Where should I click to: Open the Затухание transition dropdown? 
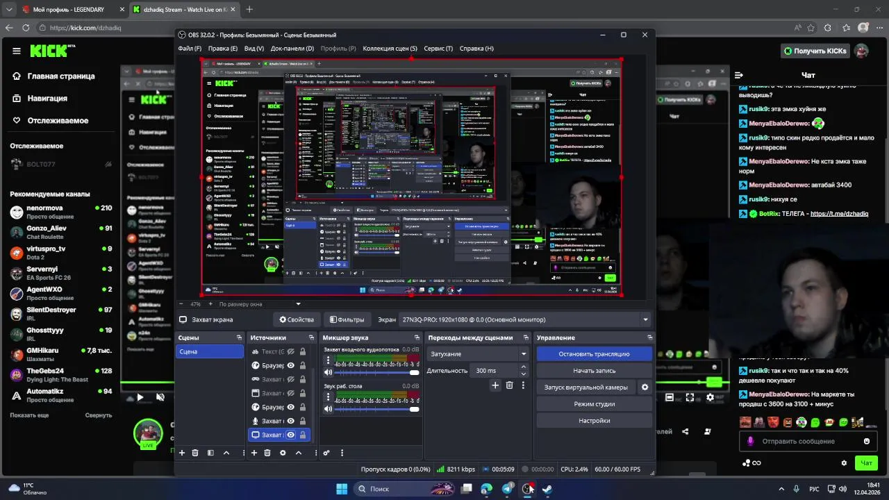tap(479, 354)
